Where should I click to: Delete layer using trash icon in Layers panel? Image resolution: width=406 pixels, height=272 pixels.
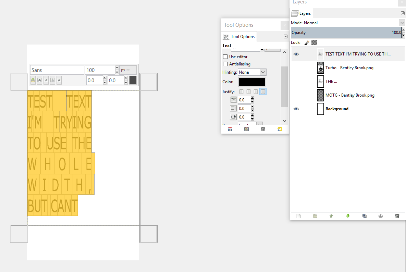click(x=397, y=216)
